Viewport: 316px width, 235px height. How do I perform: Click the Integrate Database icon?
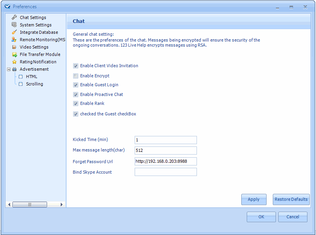tap(14, 32)
